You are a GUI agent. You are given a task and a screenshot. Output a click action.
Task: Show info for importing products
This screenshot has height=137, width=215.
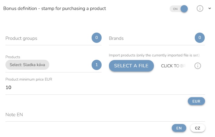(x=198, y=66)
